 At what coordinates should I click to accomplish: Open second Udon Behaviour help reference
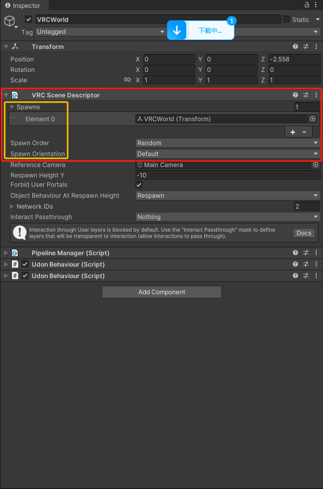295,275
